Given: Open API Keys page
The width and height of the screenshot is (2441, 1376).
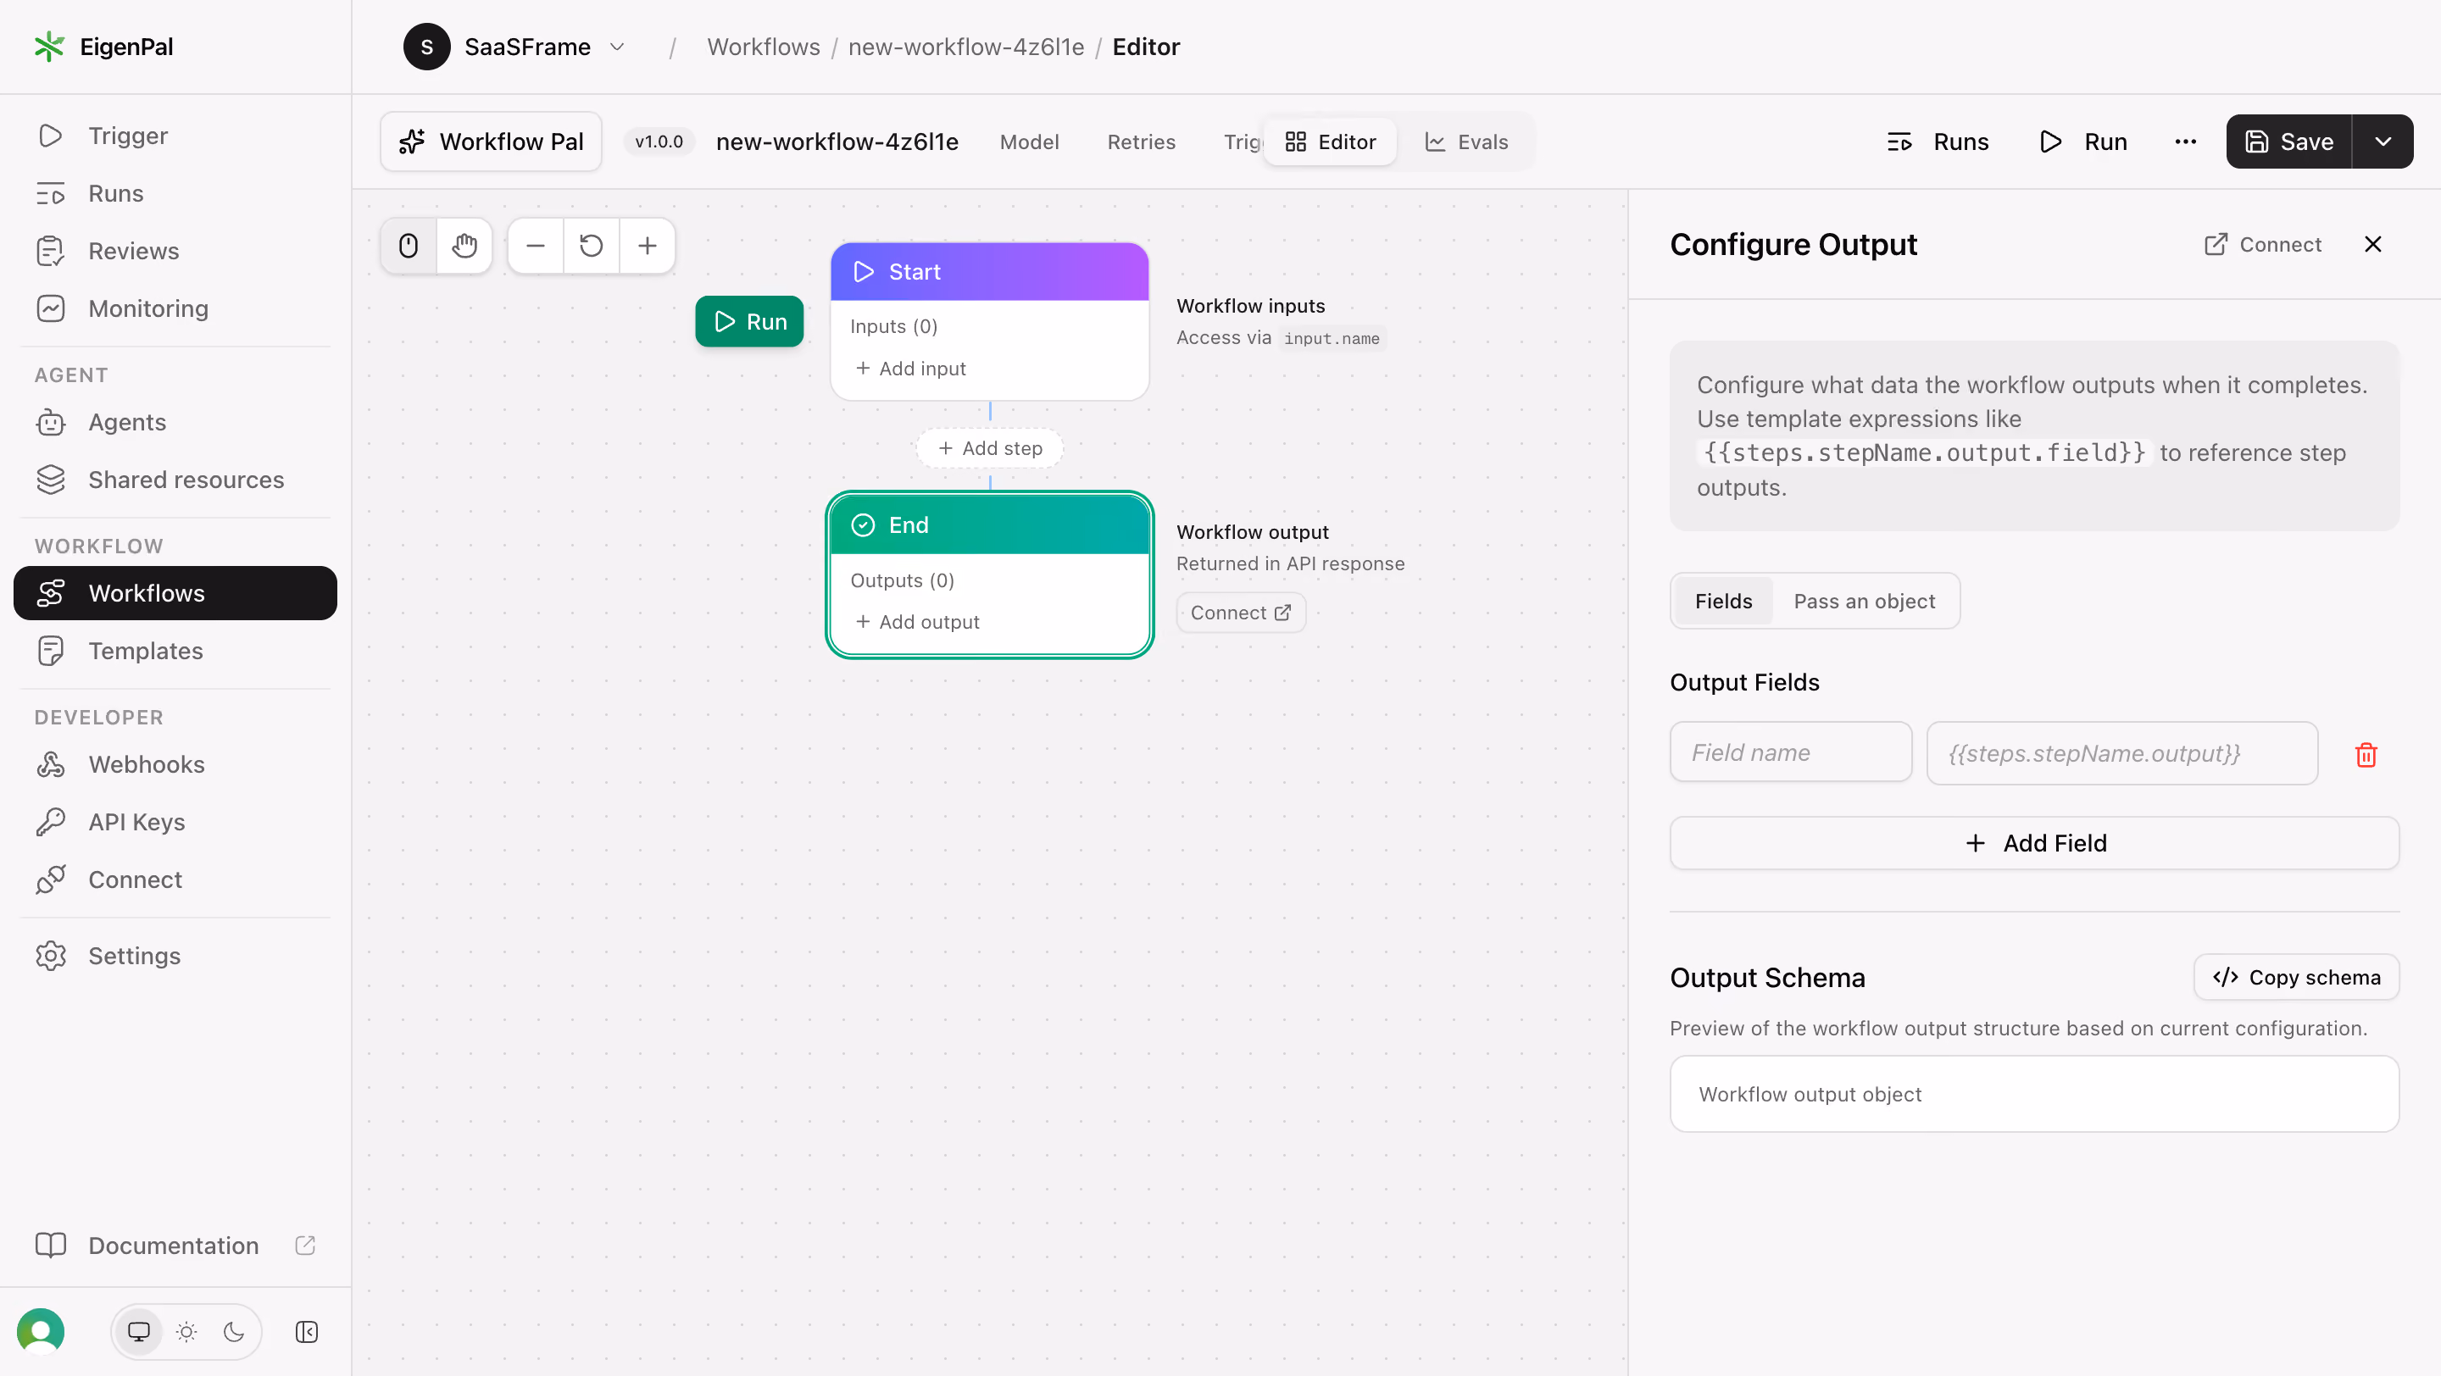Looking at the screenshot, I should pos(175,822).
